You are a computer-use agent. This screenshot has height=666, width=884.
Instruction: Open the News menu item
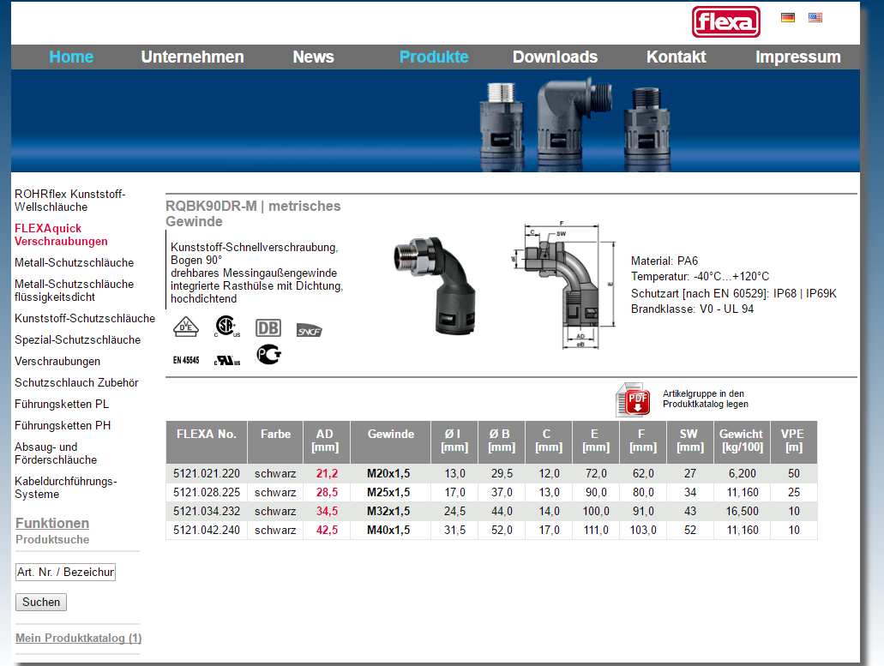[x=314, y=57]
